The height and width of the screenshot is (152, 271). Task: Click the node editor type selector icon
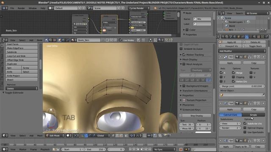pyautogui.click(x=5, y=40)
